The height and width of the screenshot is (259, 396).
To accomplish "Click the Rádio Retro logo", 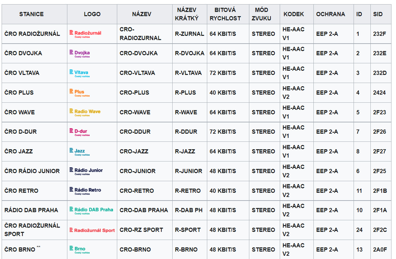I will [x=85, y=191].
